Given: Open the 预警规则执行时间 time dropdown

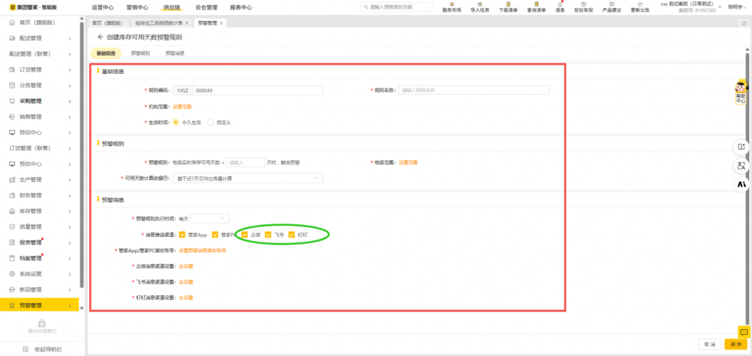Looking at the screenshot, I should [210, 219].
